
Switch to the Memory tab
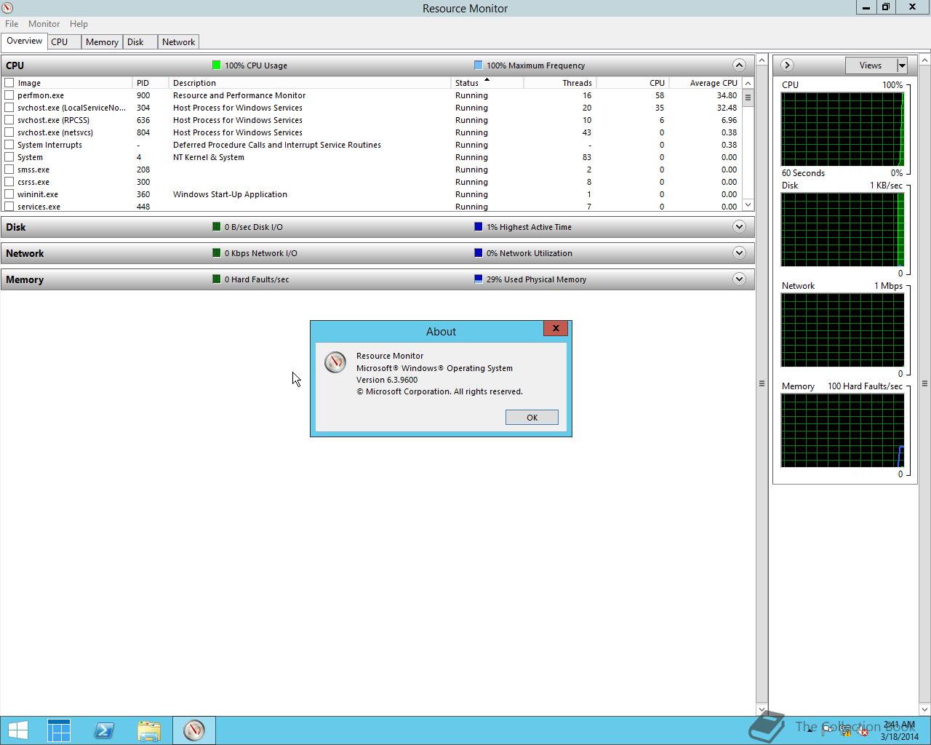click(102, 42)
